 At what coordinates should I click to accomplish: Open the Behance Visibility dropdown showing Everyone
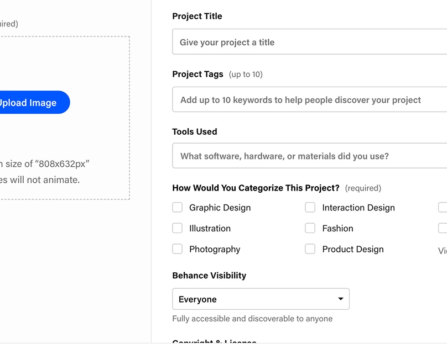pos(260,299)
